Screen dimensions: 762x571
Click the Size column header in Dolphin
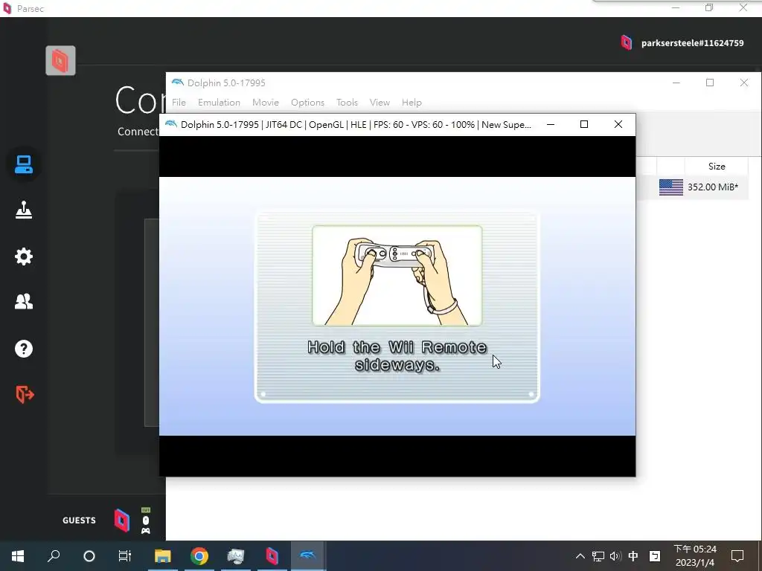point(717,166)
